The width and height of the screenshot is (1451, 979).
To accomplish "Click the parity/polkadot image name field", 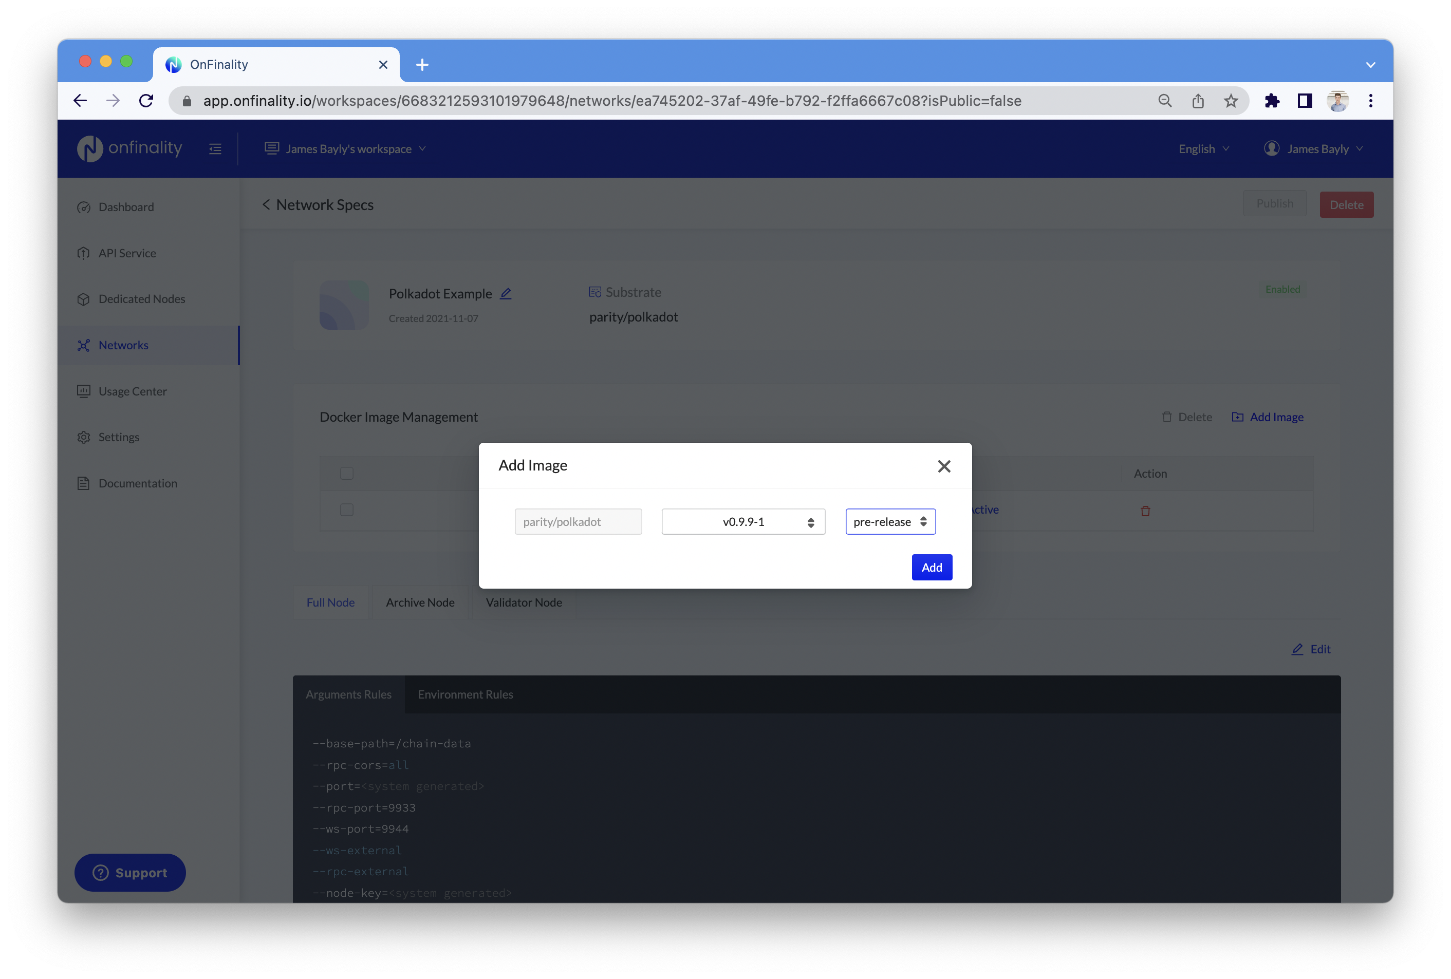I will [x=578, y=522].
